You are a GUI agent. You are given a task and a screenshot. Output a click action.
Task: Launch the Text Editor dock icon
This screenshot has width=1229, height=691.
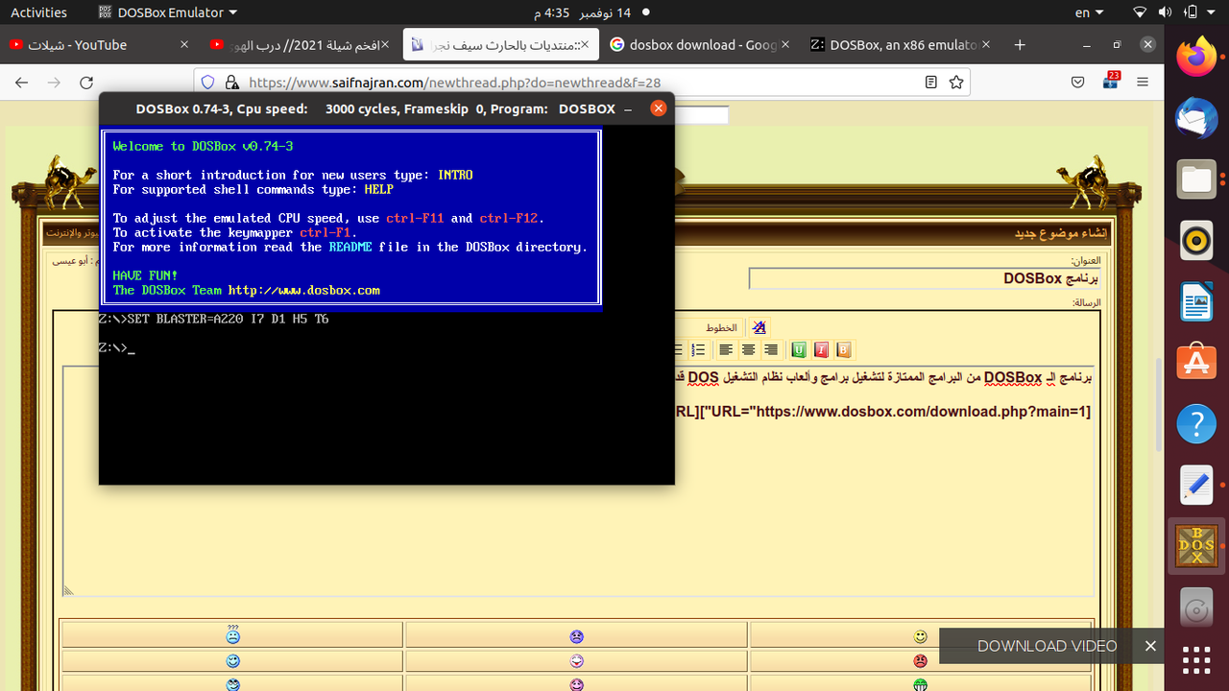(1196, 486)
